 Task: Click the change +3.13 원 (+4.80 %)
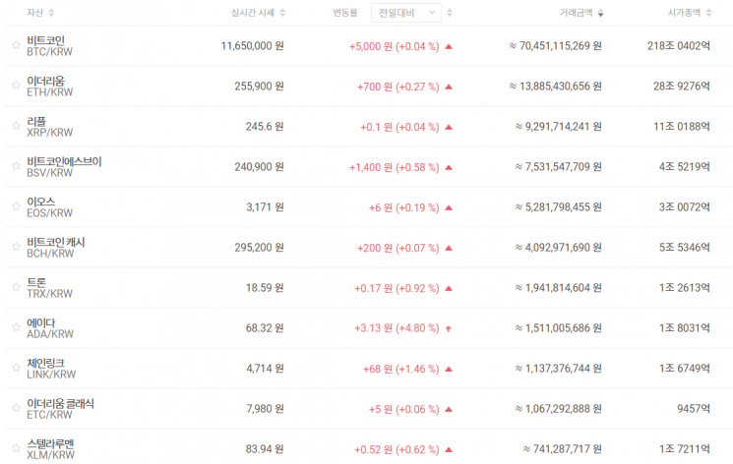tap(397, 328)
